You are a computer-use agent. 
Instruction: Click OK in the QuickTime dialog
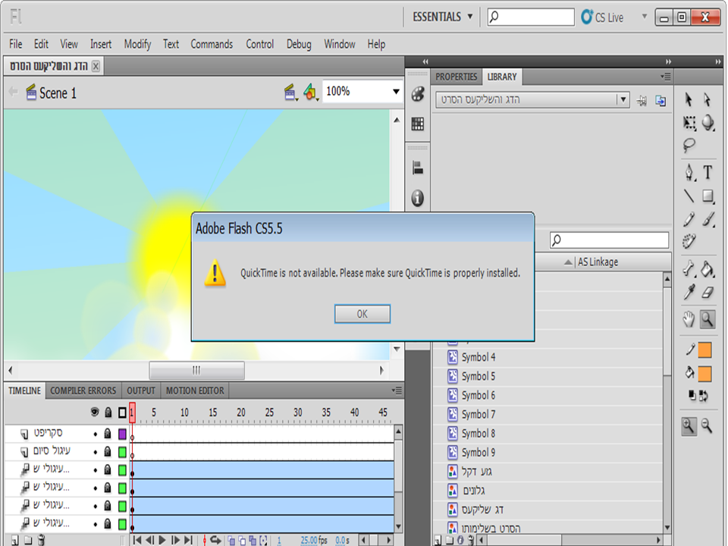tap(362, 314)
